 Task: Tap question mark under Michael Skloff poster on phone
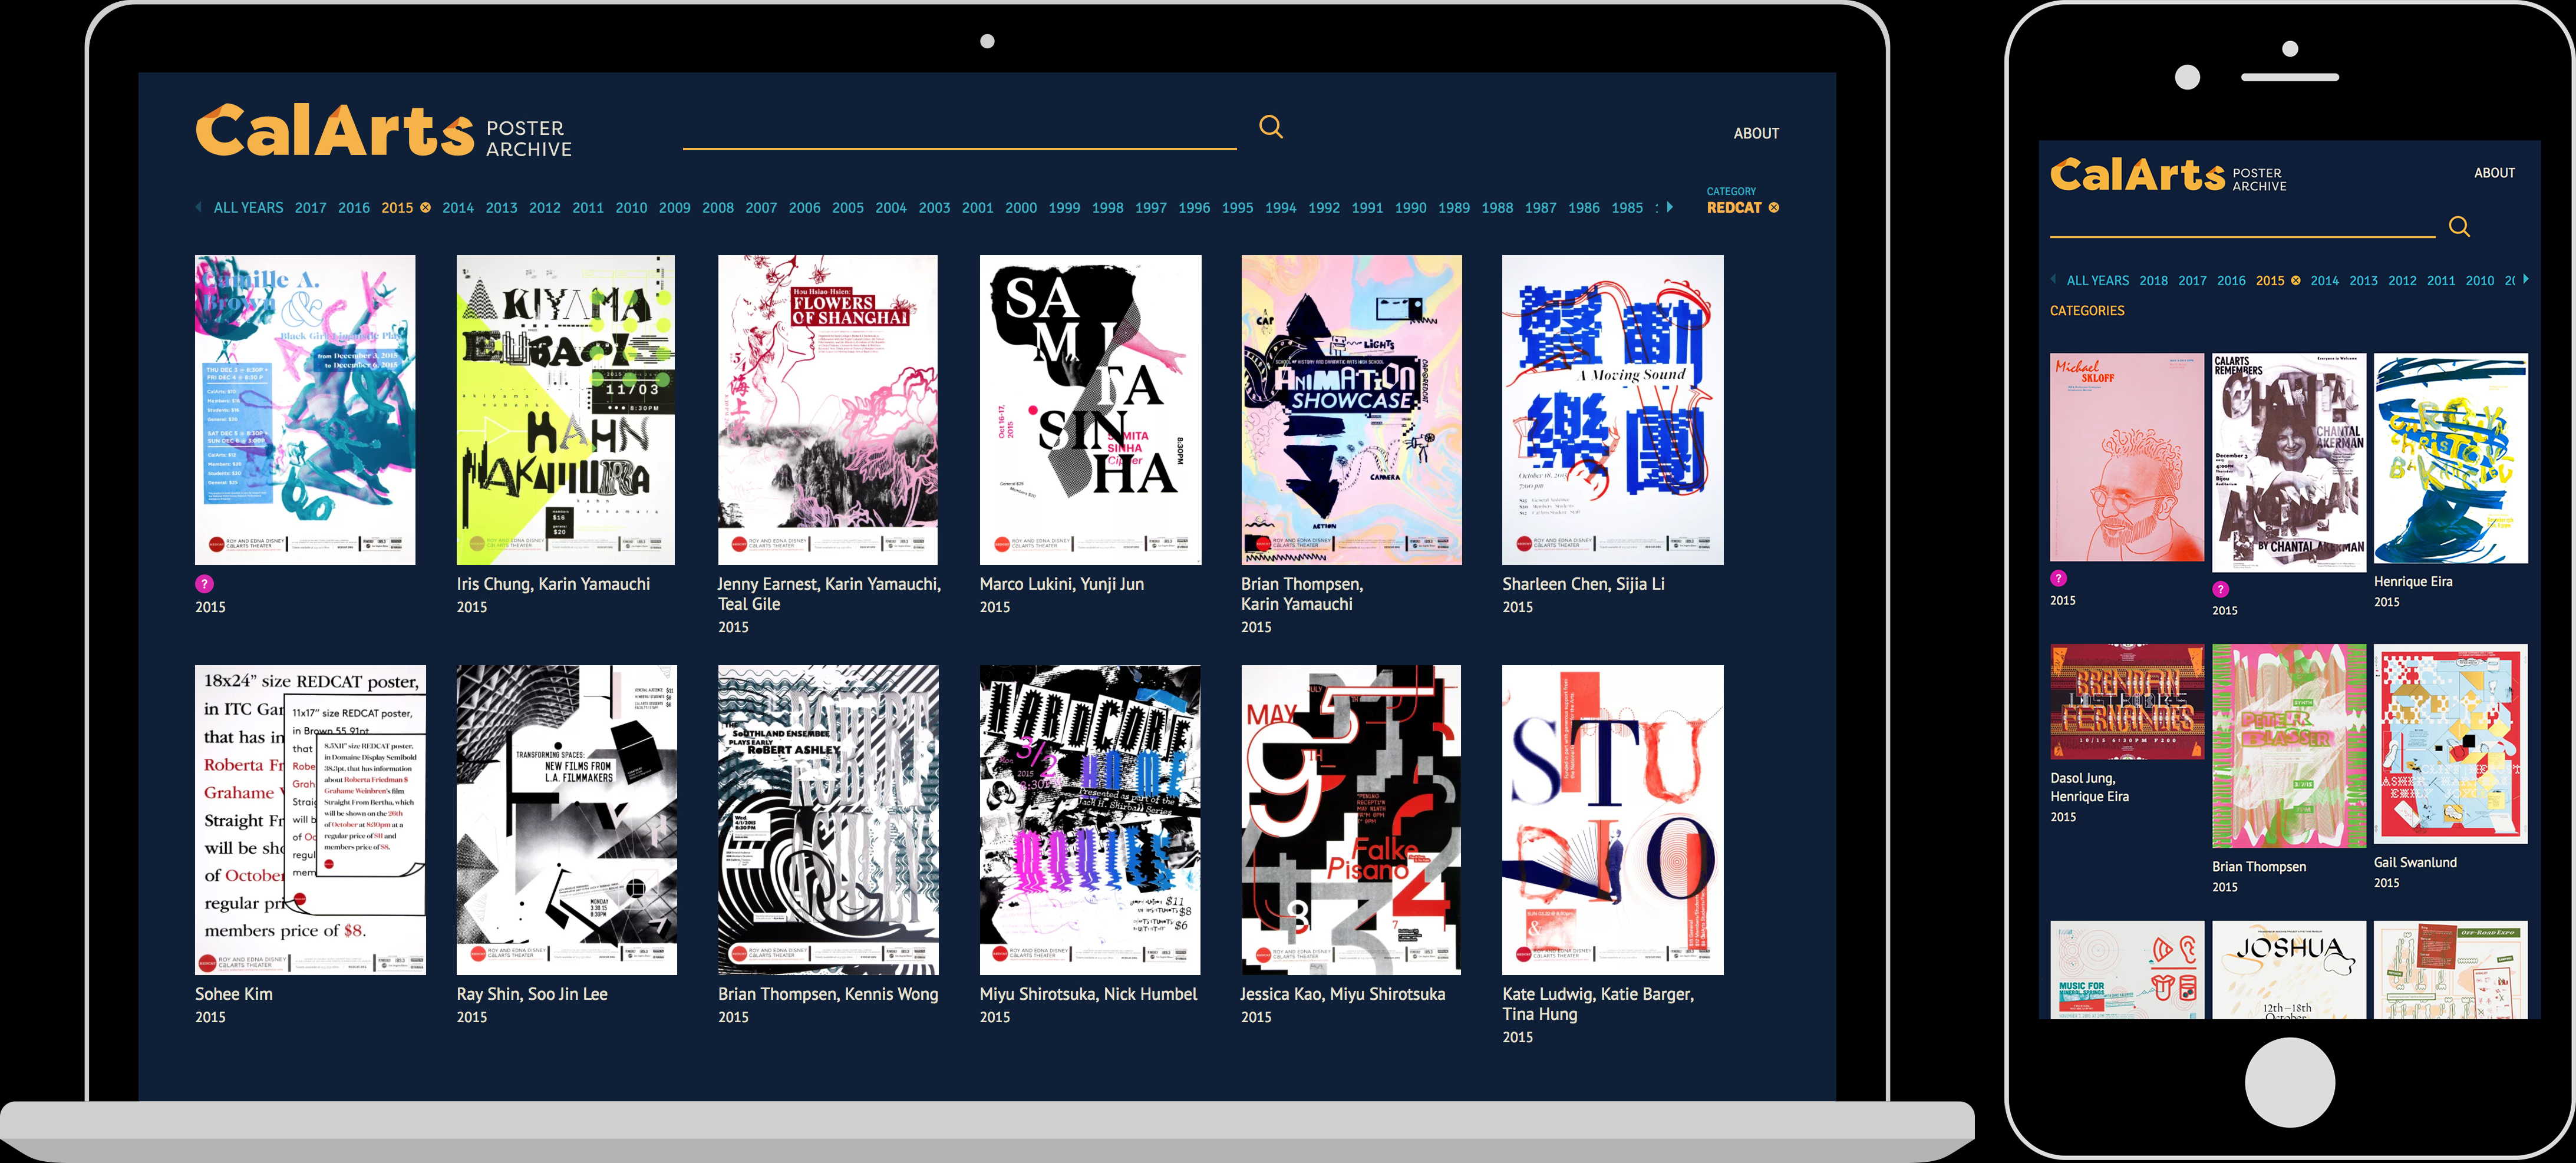[x=2058, y=578]
